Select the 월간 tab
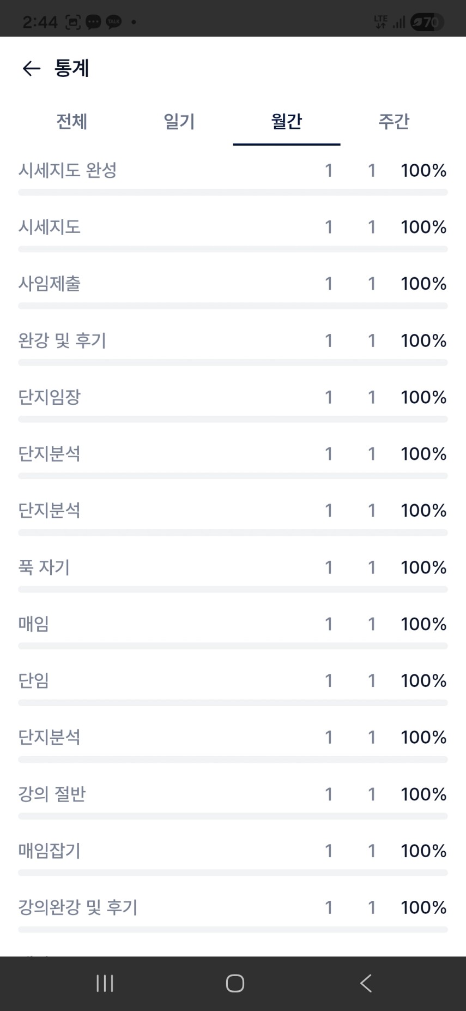This screenshot has width=466, height=1011. point(287,121)
